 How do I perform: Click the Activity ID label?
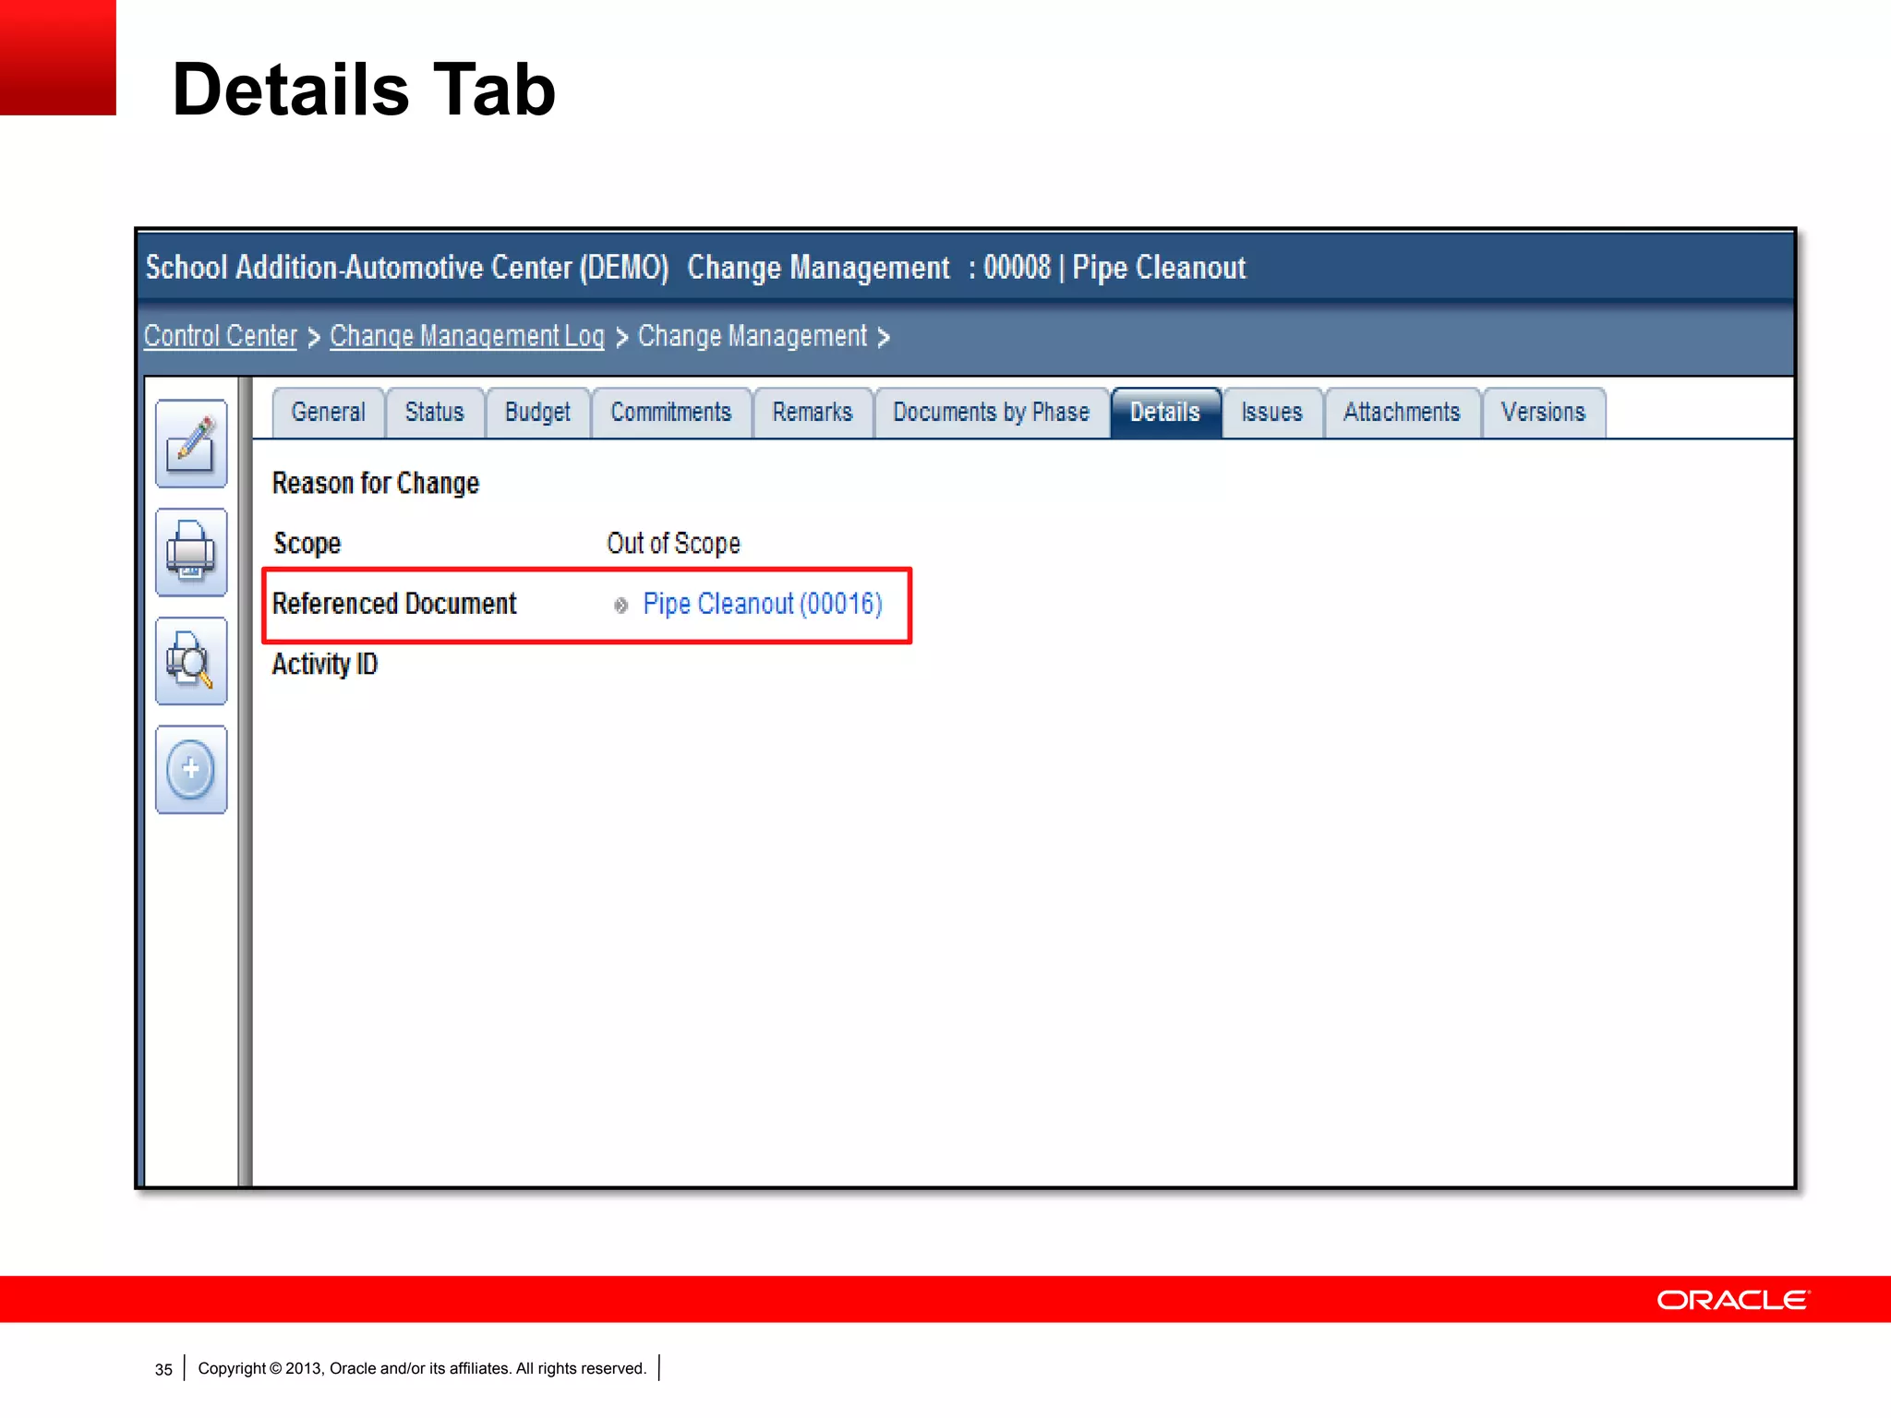click(x=325, y=665)
